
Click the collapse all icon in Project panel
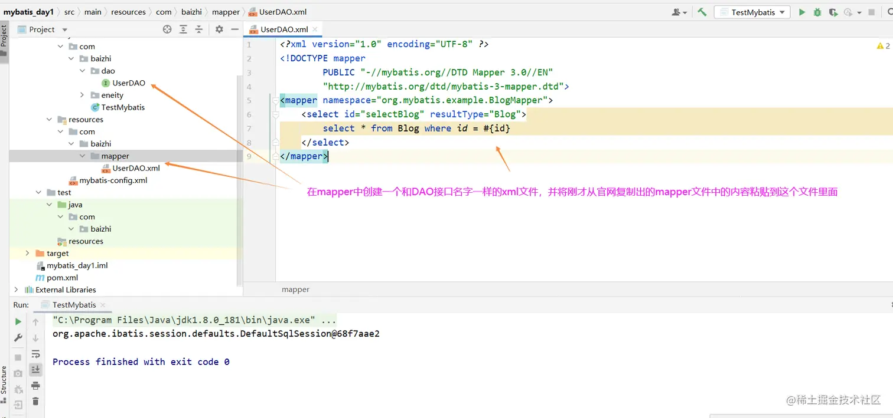tap(199, 29)
